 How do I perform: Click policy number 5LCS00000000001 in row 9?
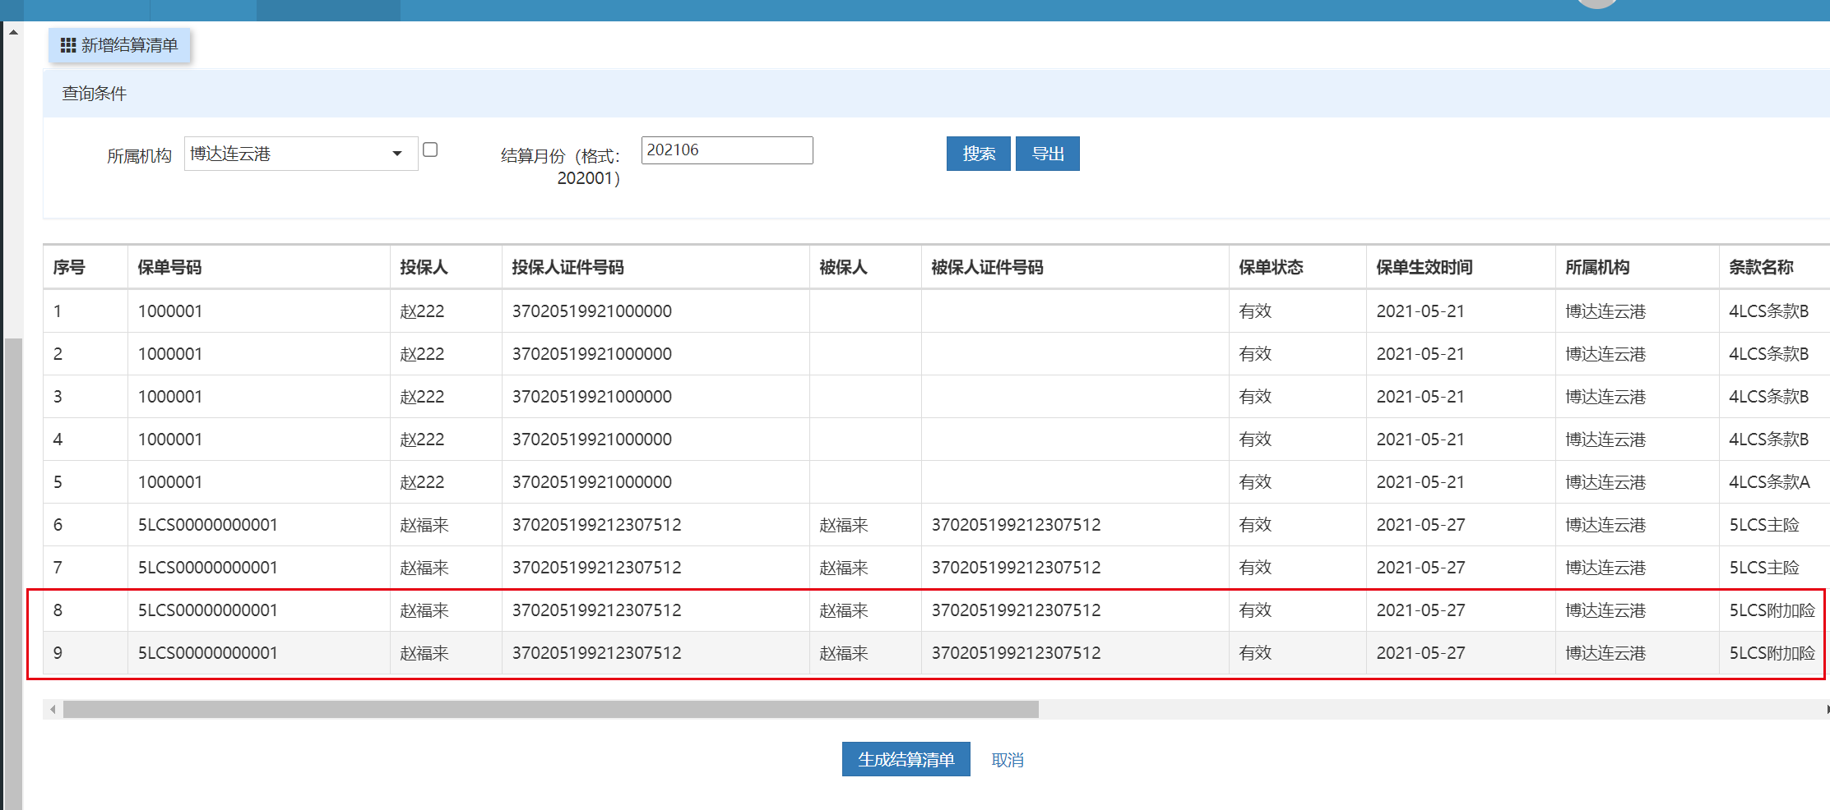pos(208,653)
